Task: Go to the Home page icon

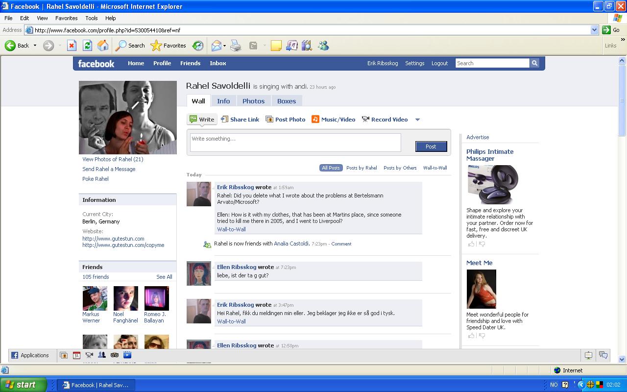Action: tap(103, 46)
